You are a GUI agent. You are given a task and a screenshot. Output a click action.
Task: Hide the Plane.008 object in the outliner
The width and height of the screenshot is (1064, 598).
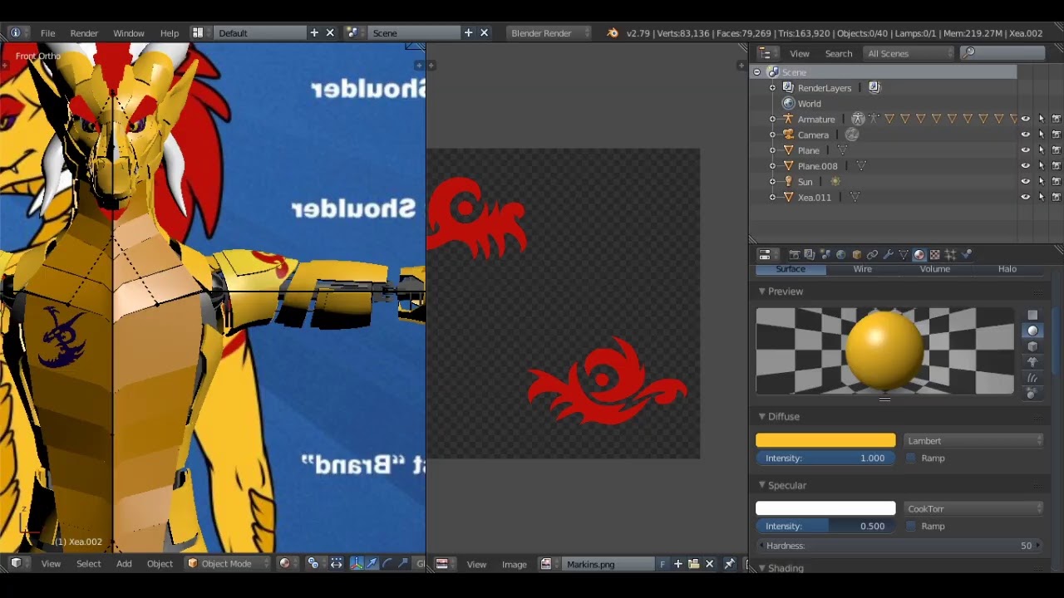1025,166
